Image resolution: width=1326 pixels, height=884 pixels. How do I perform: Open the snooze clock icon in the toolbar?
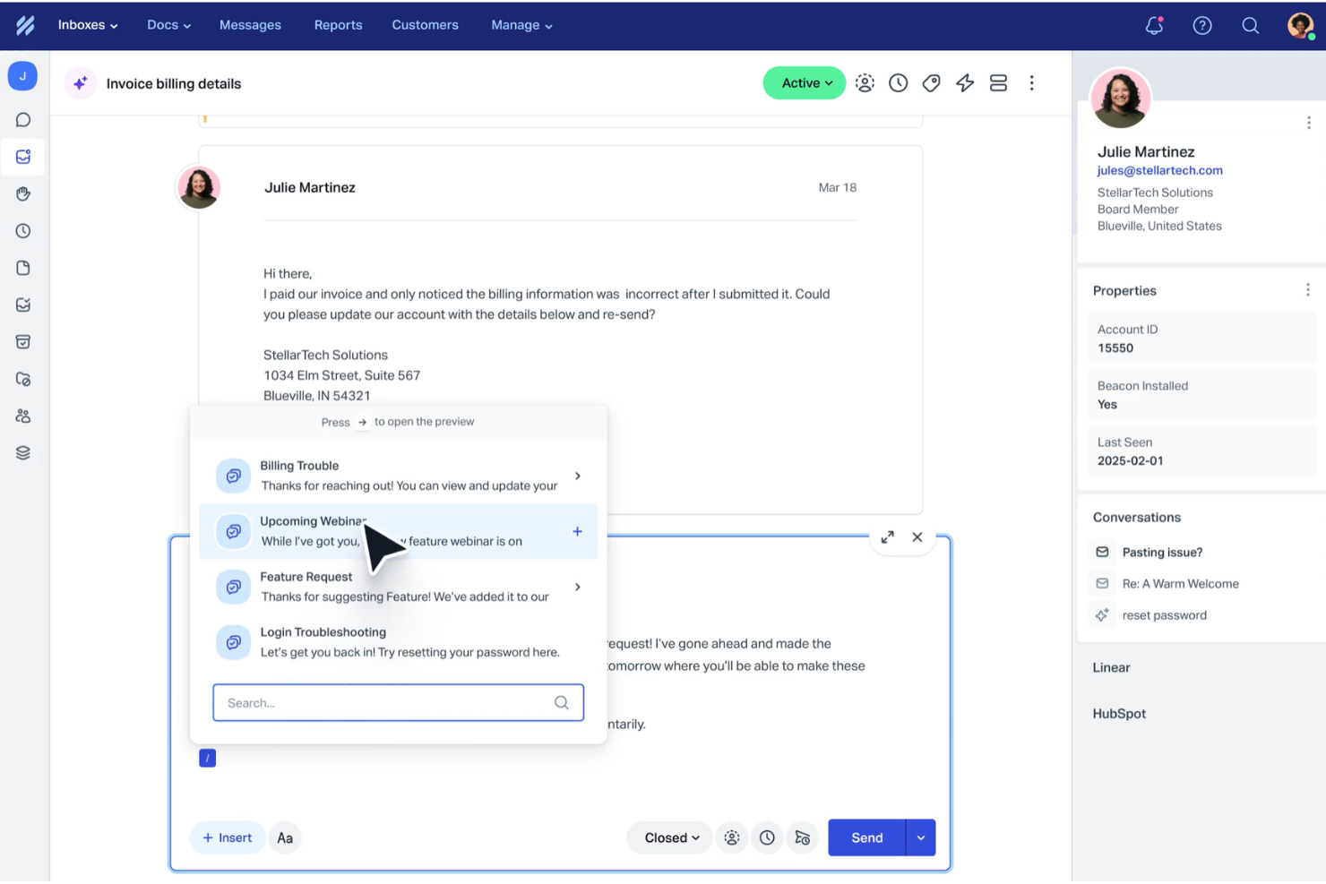point(898,82)
